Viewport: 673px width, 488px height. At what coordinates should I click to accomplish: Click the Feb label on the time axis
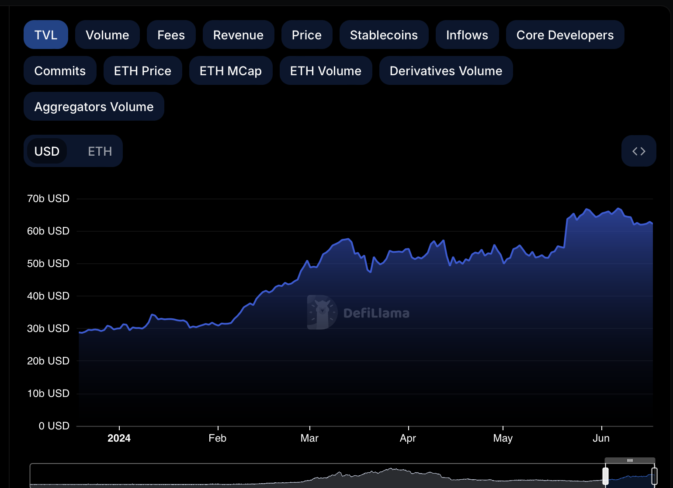tap(217, 438)
